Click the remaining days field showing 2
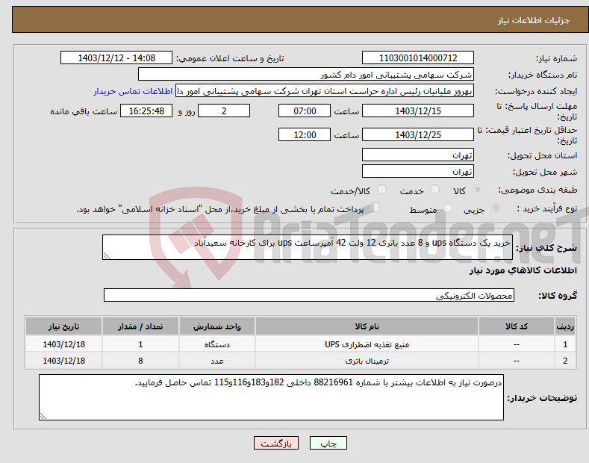This screenshot has height=463, width=589. [224, 111]
